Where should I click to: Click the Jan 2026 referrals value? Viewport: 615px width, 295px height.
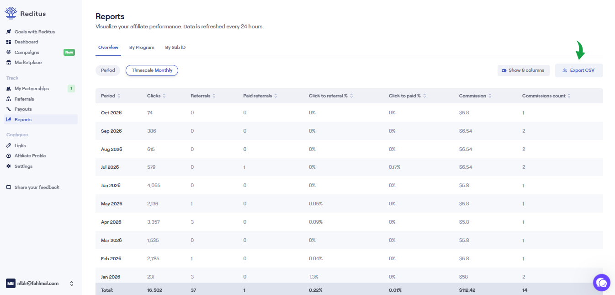(x=192, y=277)
